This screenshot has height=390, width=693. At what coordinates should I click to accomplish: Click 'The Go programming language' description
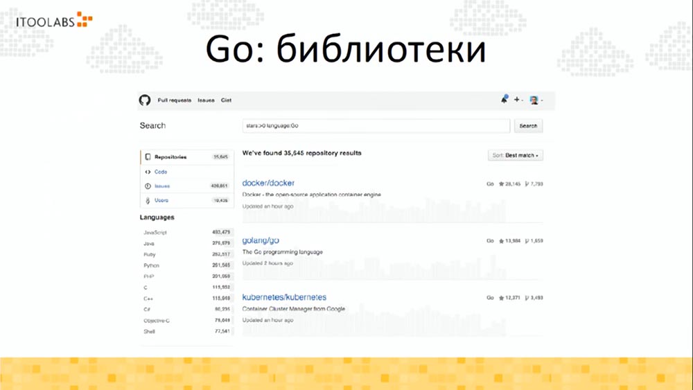coord(283,251)
